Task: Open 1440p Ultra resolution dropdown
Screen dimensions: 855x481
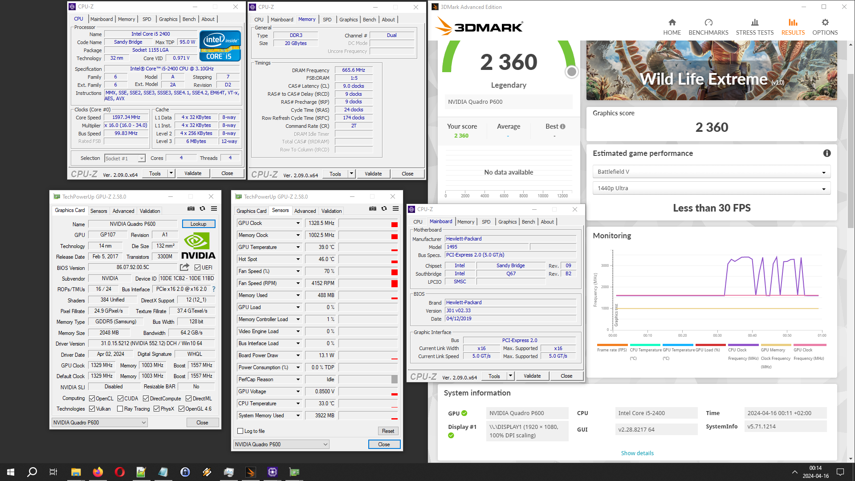Action: tap(712, 188)
